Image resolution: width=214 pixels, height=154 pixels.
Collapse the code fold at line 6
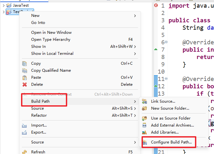coord(166,42)
